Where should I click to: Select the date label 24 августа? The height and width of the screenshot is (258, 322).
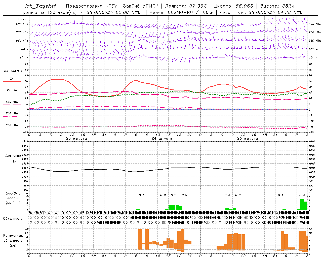[162, 139]
